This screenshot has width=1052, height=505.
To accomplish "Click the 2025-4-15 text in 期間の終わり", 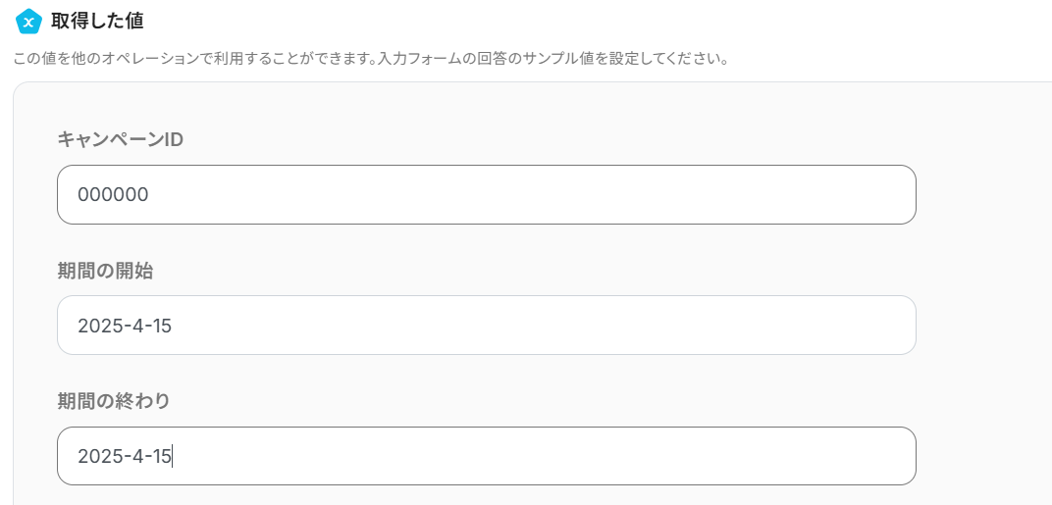I will coord(125,456).
